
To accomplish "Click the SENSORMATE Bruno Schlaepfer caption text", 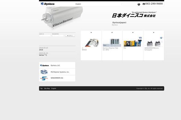I will [151, 49].
